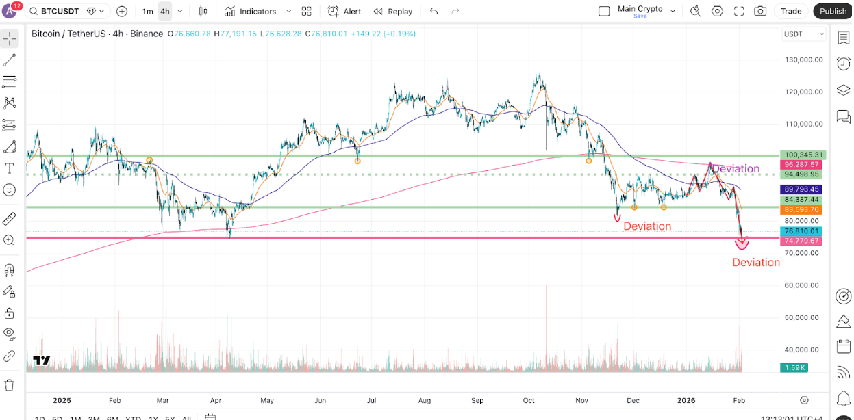854x420 pixels.
Task: Open the forecasting and measurement tools
Action: 10,125
